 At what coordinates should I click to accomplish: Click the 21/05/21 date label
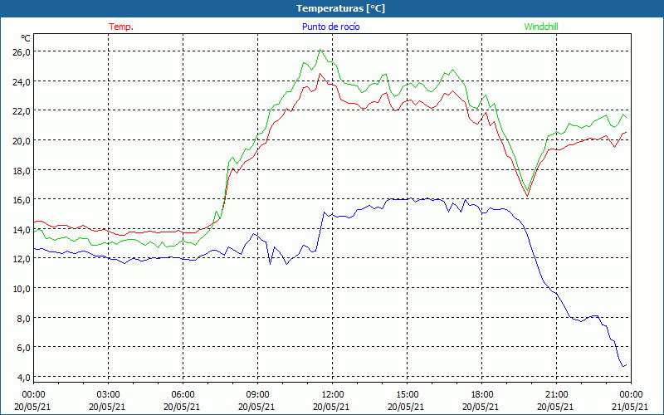(x=631, y=407)
